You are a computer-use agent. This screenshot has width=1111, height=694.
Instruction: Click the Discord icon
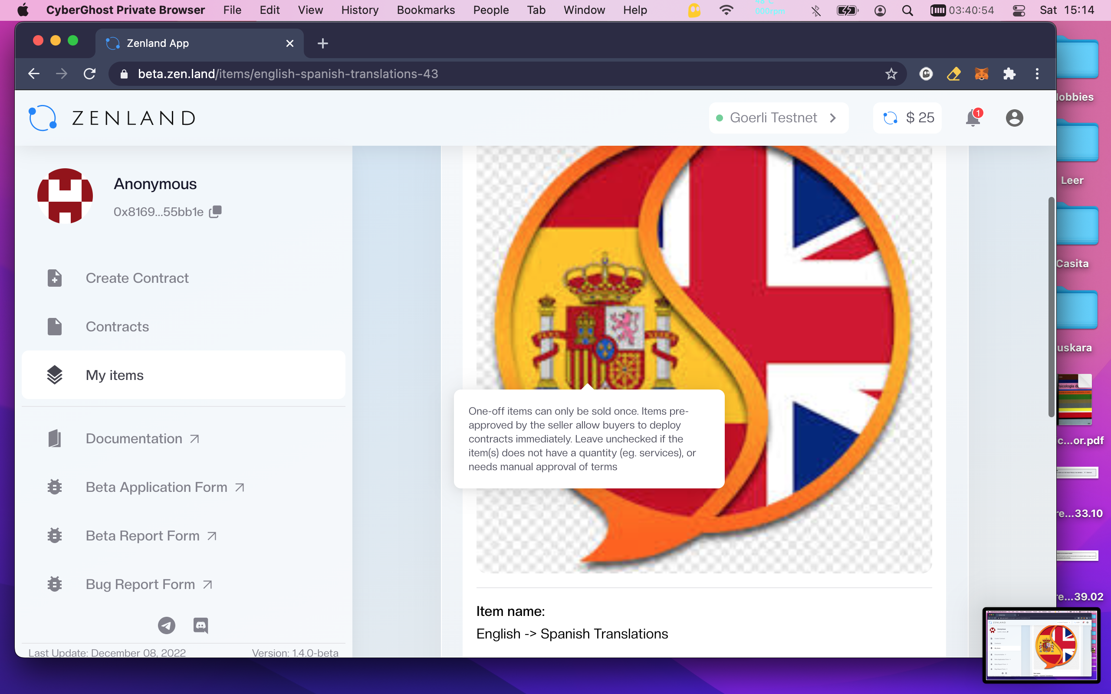[201, 625]
